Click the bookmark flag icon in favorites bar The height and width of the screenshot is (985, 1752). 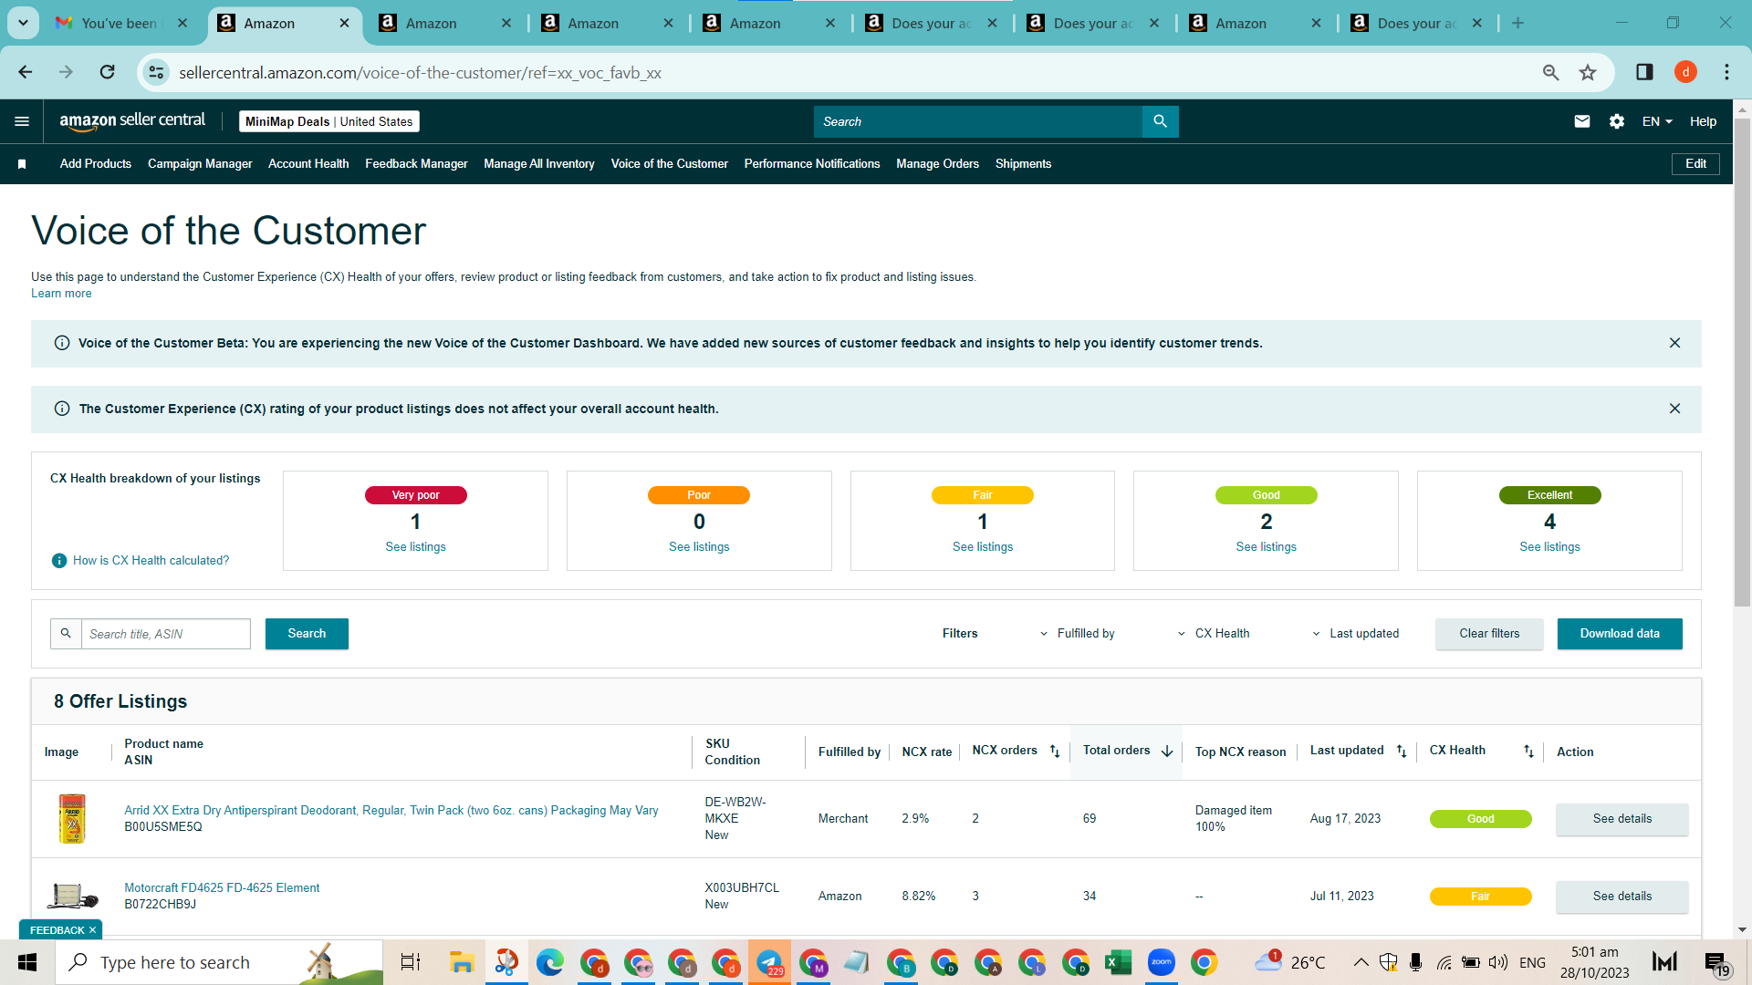22,164
